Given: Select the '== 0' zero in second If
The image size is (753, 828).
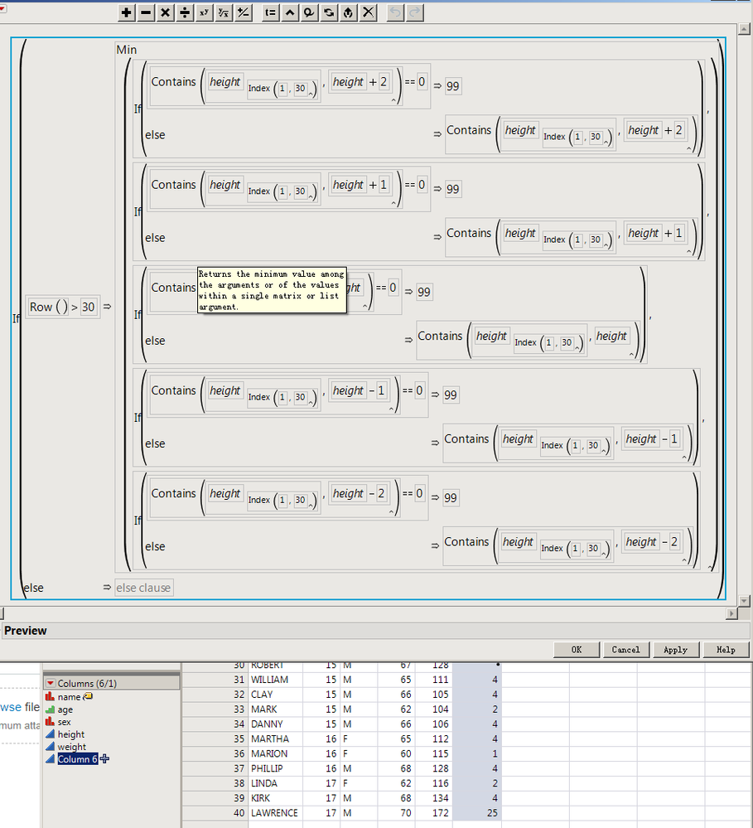Looking at the screenshot, I should coord(422,185).
